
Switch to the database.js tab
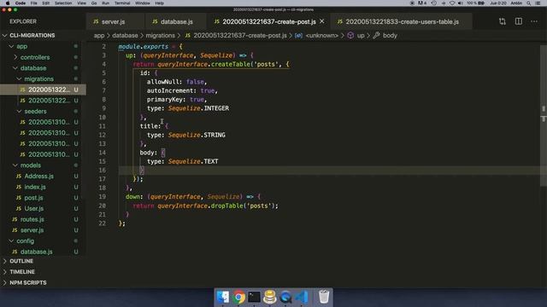[x=177, y=21]
